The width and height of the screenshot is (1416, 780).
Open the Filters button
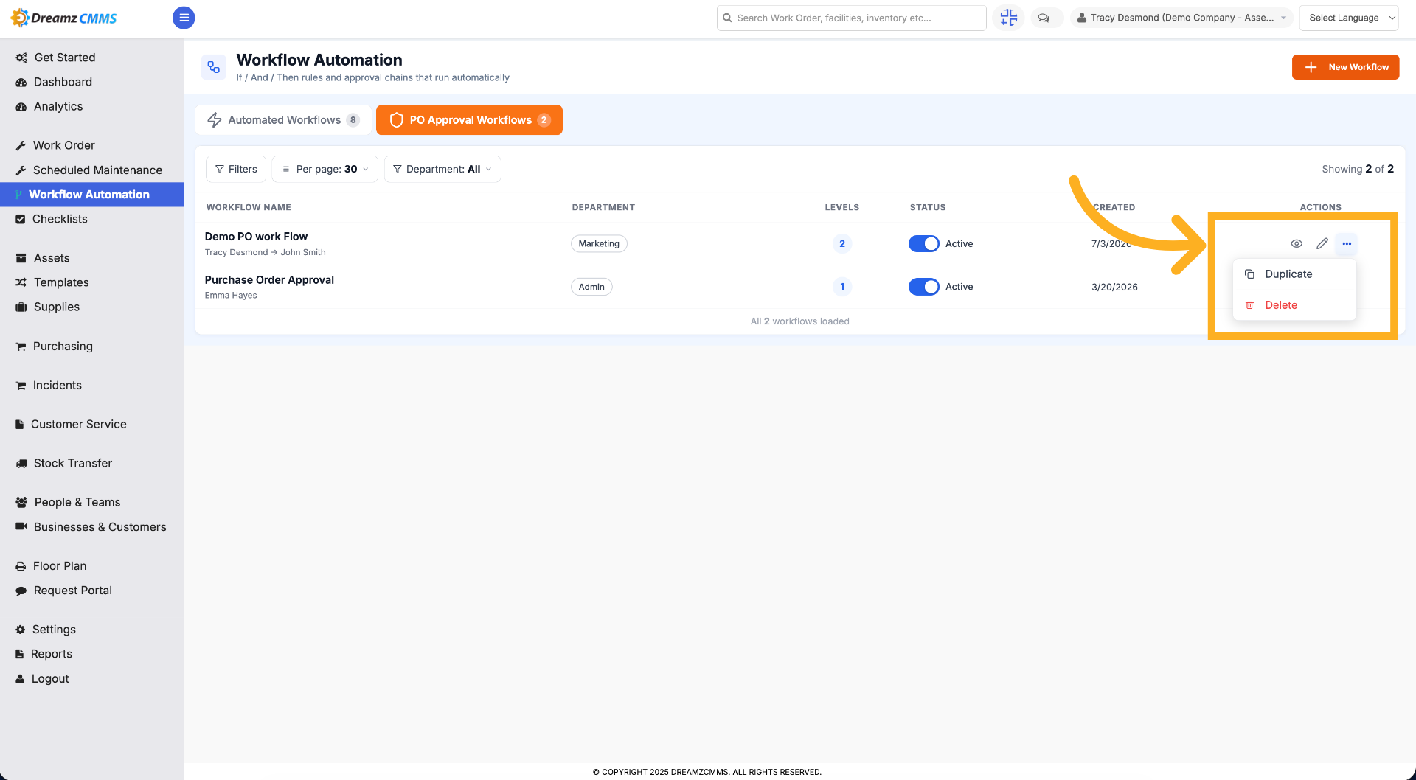pyautogui.click(x=236, y=169)
